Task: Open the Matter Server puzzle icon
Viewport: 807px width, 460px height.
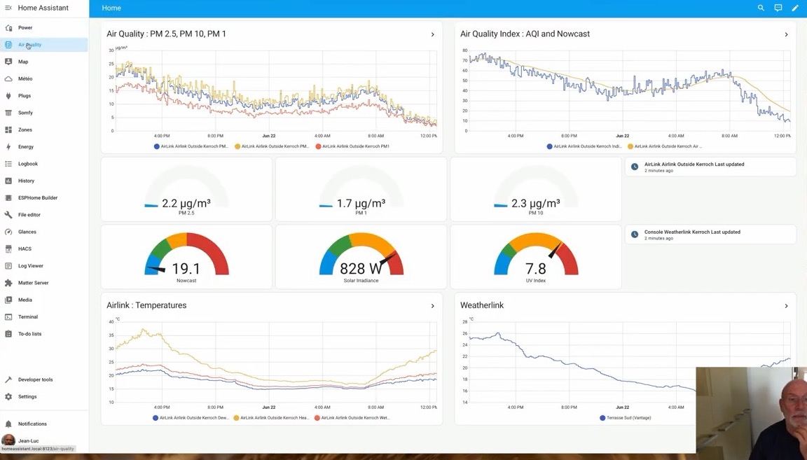Action: click(8, 282)
